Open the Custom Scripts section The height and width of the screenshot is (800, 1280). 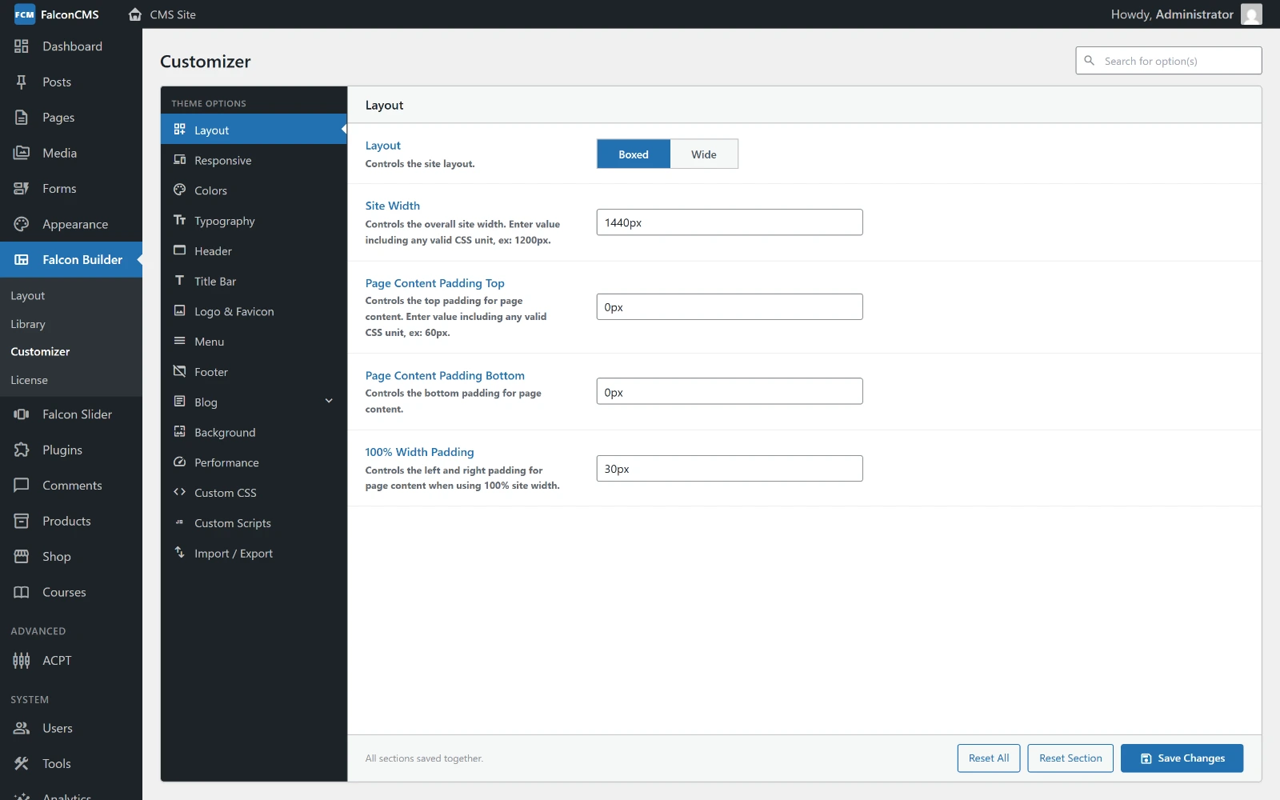254,523
